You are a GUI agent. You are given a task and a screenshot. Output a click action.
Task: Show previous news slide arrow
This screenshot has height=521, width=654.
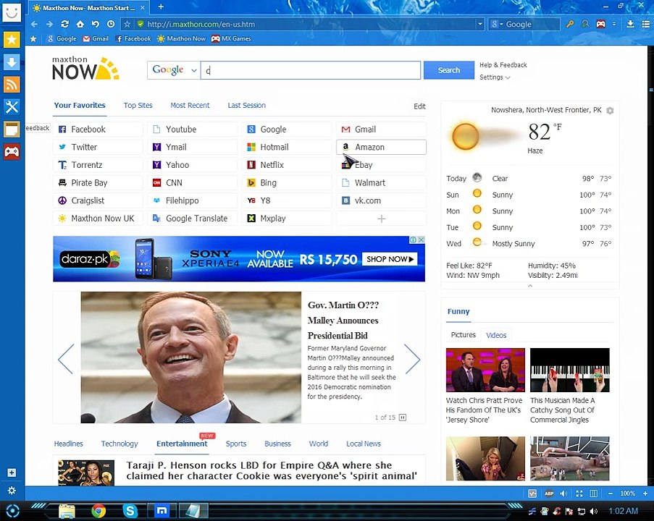pos(66,359)
